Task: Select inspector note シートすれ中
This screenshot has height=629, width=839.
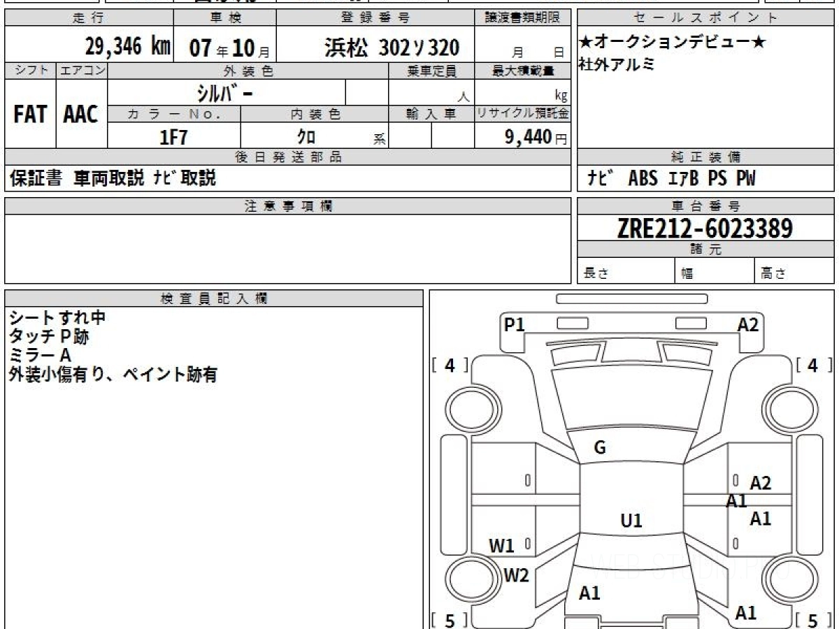Action: (x=57, y=317)
